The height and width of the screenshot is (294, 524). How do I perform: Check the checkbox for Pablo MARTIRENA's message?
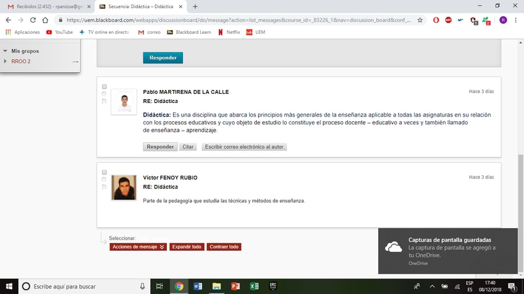pyautogui.click(x=104, y=86)
